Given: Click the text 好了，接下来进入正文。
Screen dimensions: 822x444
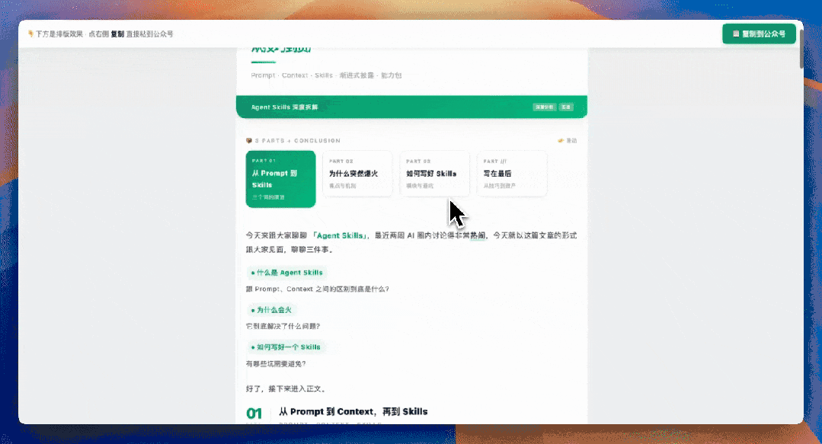Looking at the screenshot, I should pos(287,388).
